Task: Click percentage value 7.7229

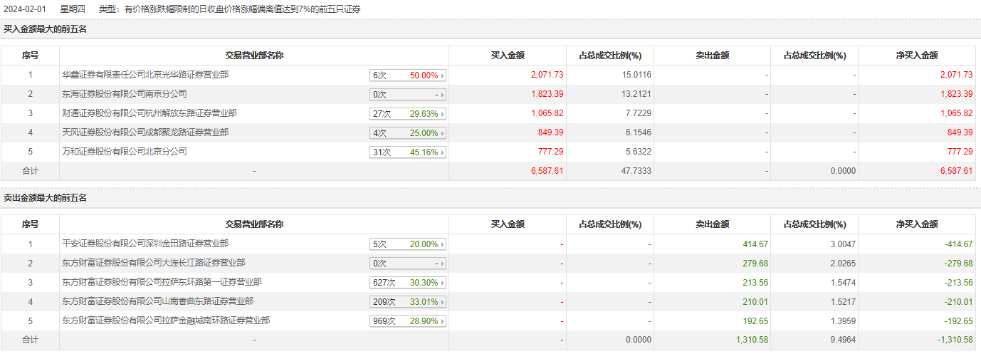Action: pyautogui.click(x=639, y=113)
